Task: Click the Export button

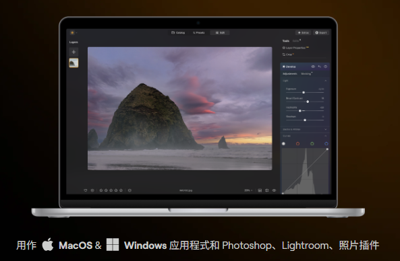Action: pos(321,32)
